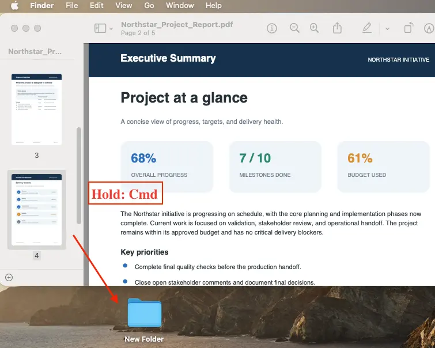The width and height of the screenshot is (435, 348).
Task: Open the Help menu
Action: pos(214,6)
